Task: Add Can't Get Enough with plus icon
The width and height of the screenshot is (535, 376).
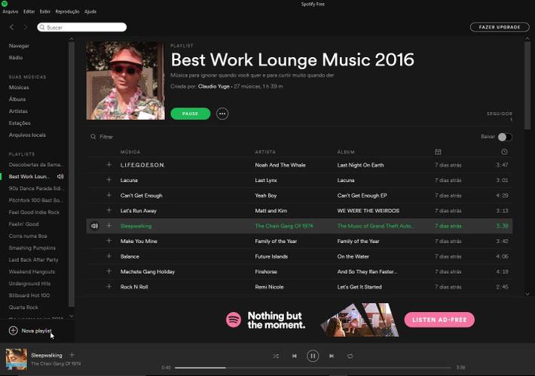Action: tap(109, 195)
